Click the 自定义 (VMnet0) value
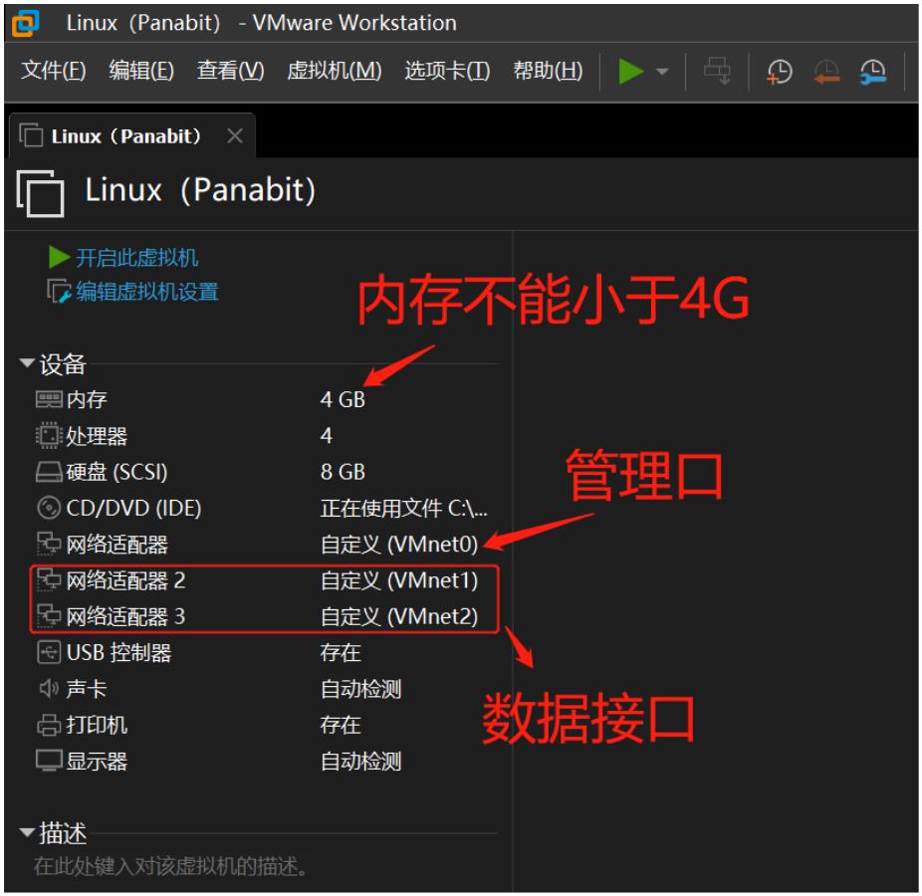922x896 pixels. (399, 545)
